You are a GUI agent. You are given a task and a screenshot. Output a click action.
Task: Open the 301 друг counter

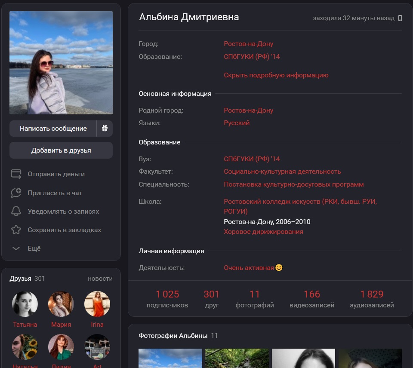coord(212,299)
